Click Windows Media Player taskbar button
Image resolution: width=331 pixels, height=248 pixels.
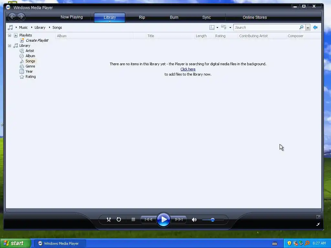click(60, 243)
